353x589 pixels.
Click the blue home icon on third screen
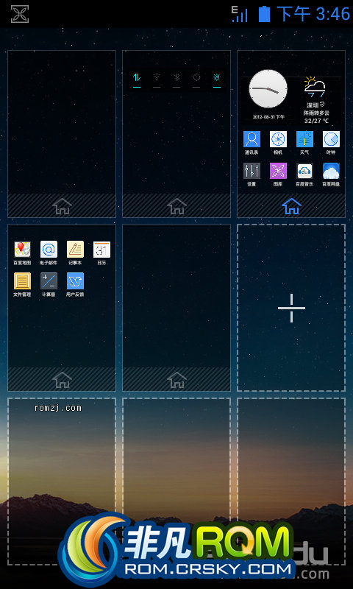pos(291,206)
